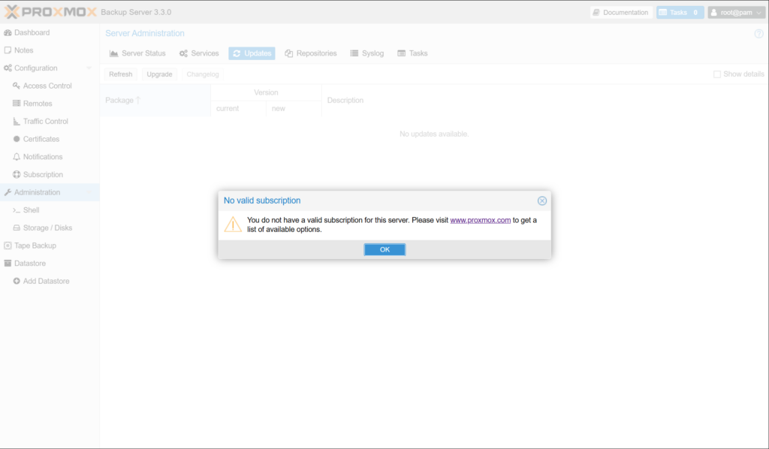The width and height of the screenshot is (769, 449).
Task: Click the help question mark icon
Action: click(758, 34)
